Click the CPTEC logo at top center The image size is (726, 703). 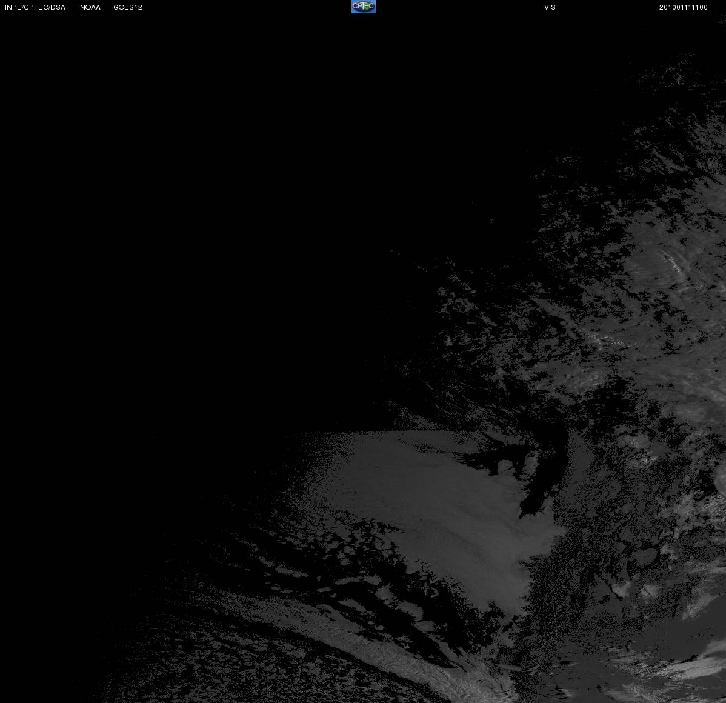click(x=364, y=7)
